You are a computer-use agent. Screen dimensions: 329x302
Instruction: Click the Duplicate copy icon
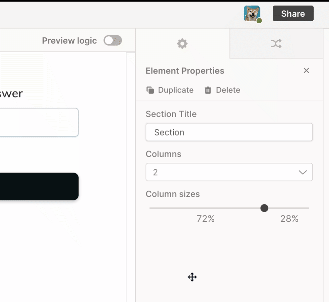(x=150, y=90)
